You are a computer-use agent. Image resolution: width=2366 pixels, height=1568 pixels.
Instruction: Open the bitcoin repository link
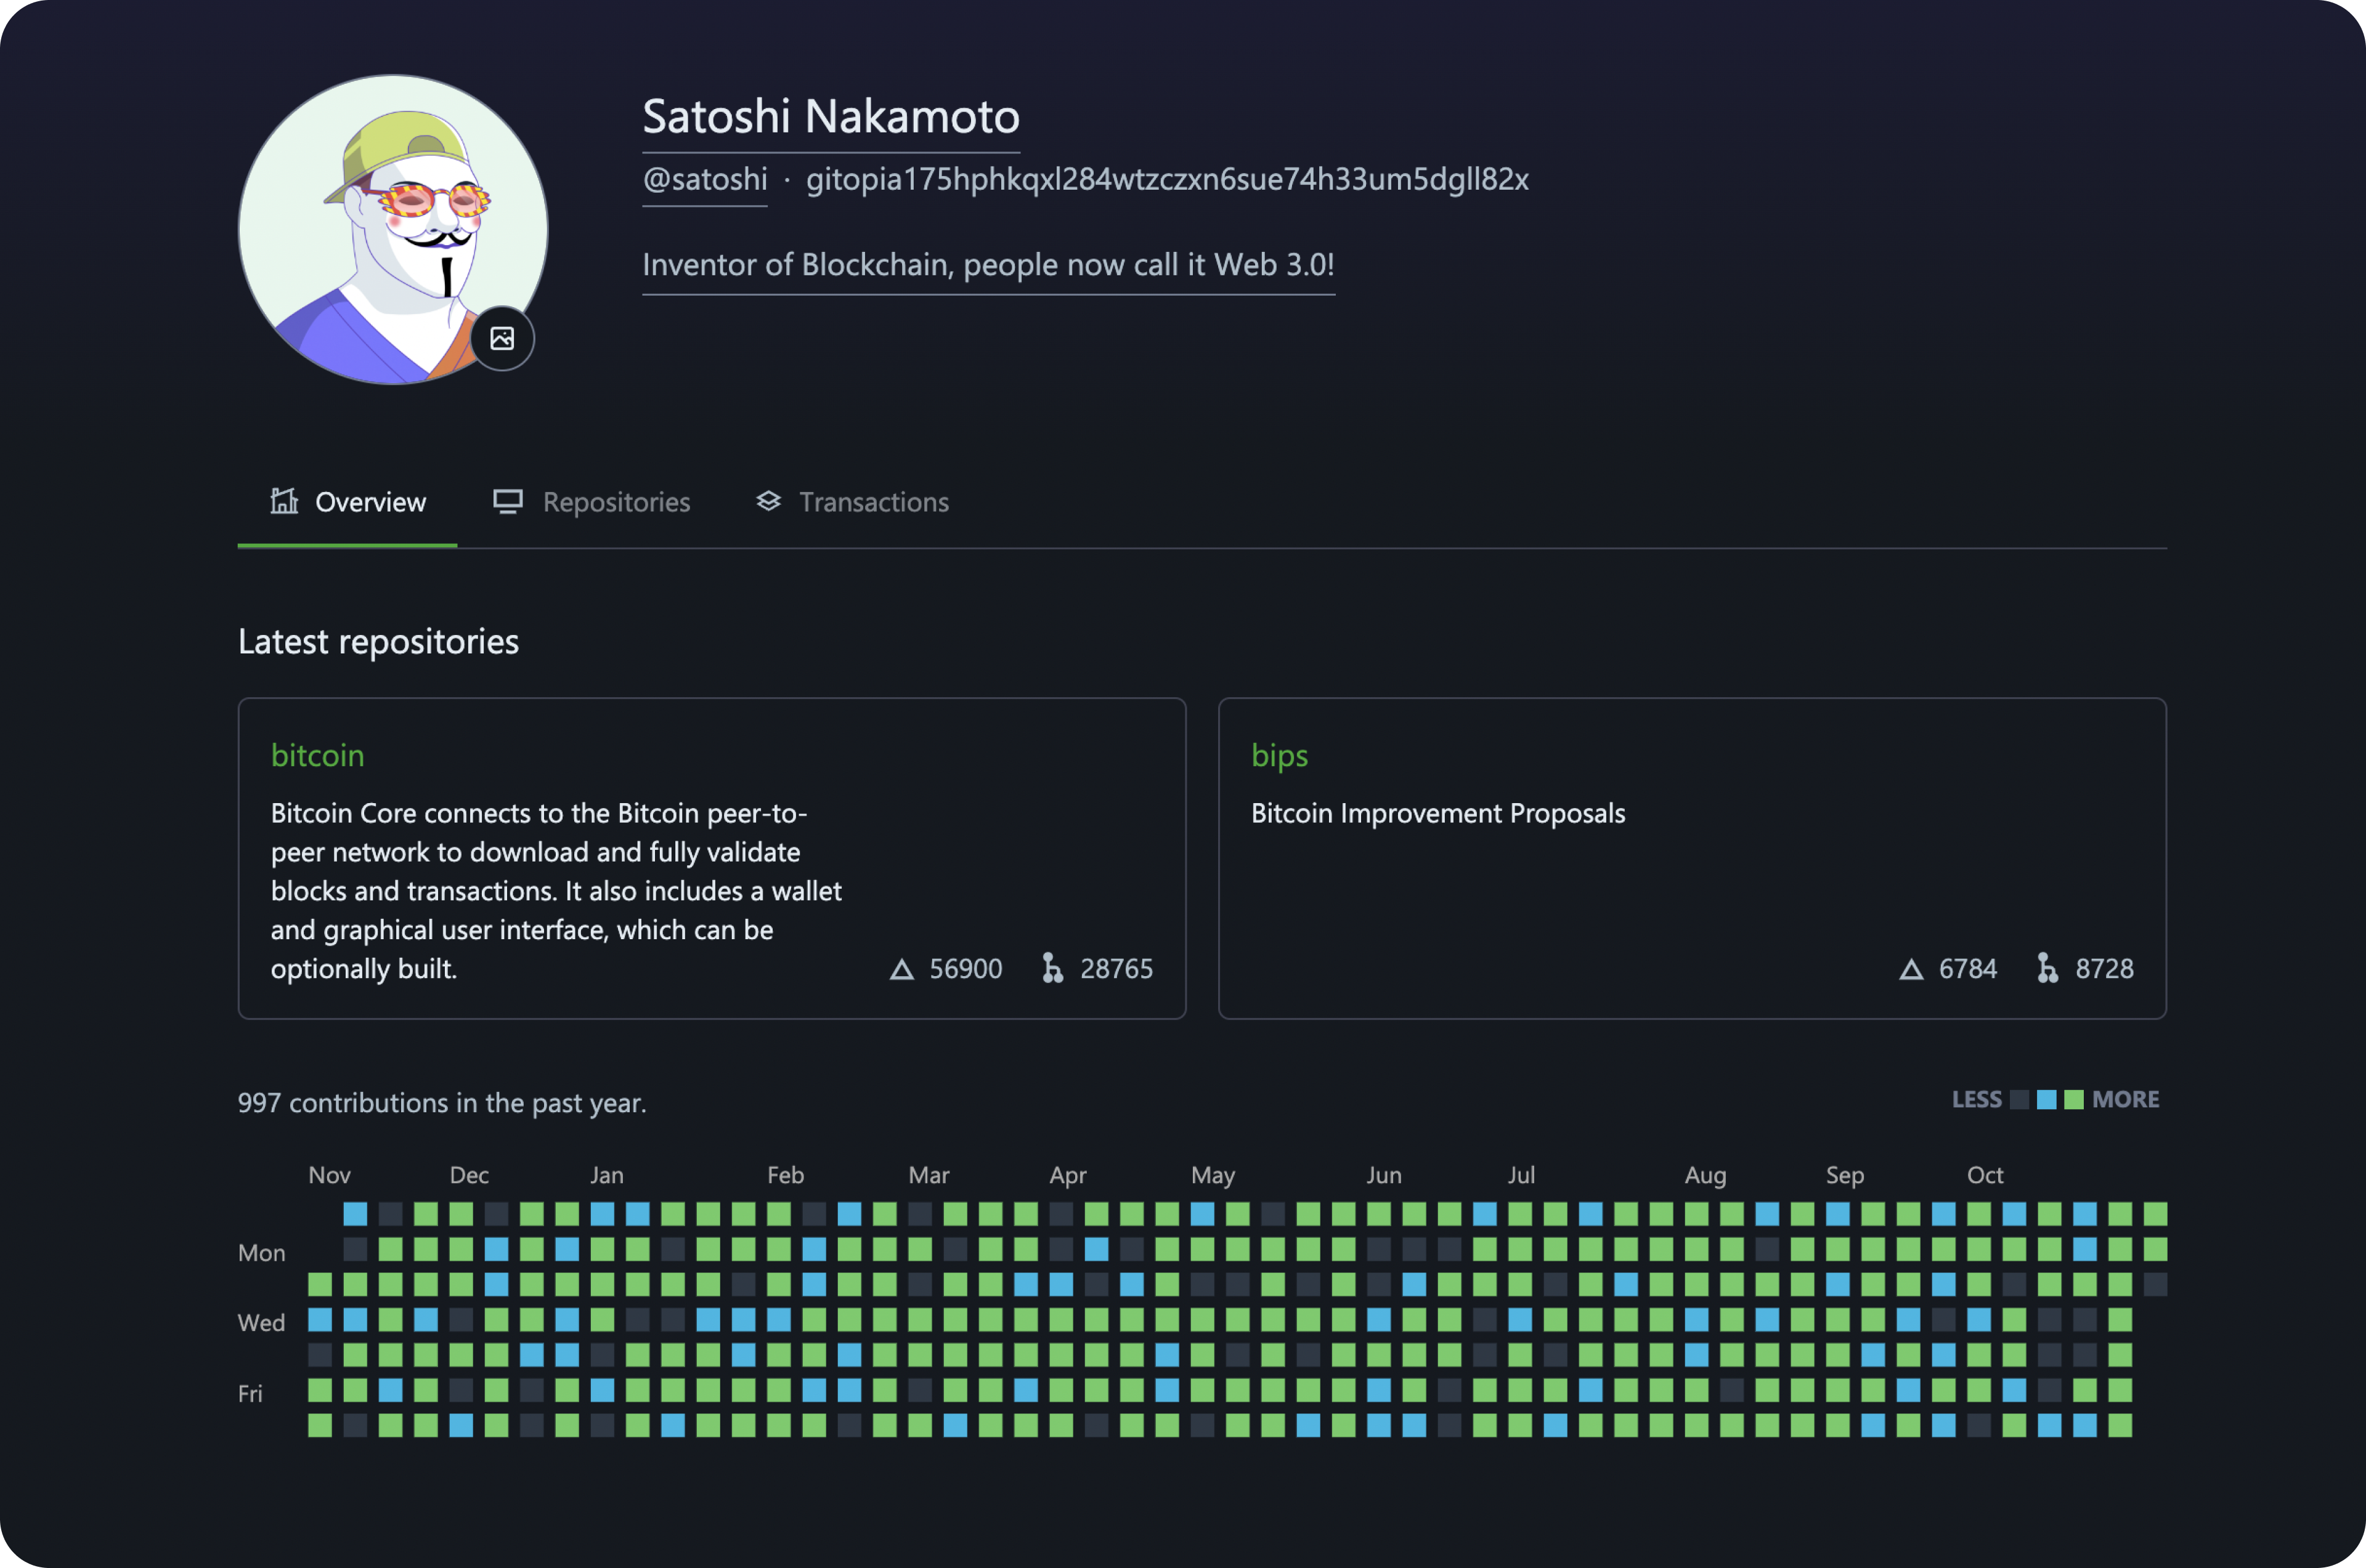pos(317,755)
